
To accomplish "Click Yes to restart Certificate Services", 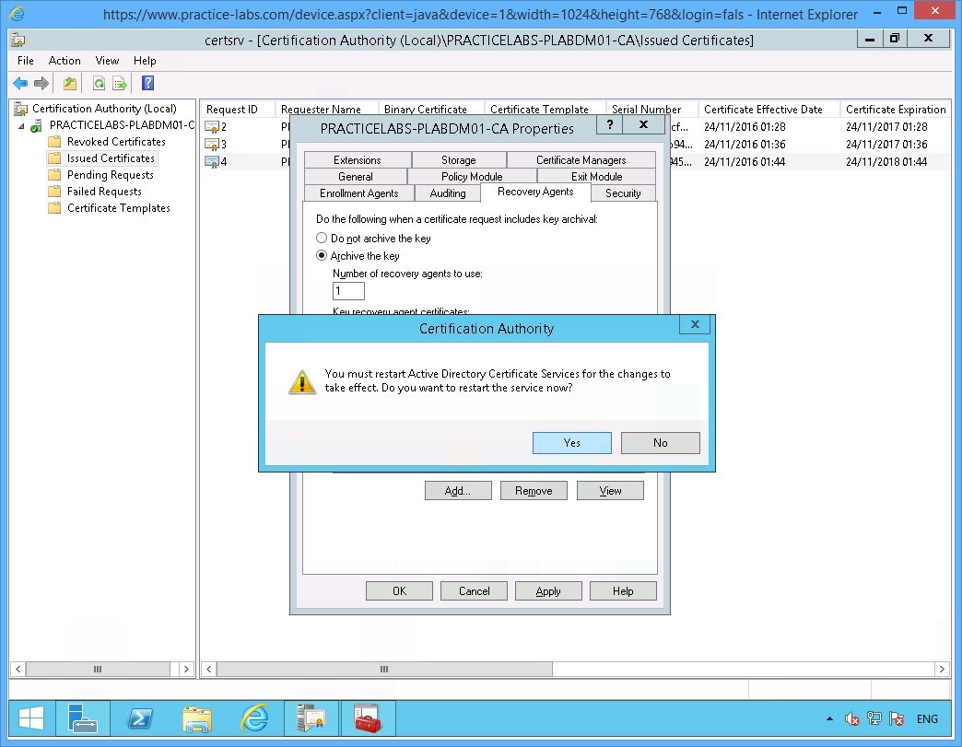I will pyautogui.click(x=571, y=442).
